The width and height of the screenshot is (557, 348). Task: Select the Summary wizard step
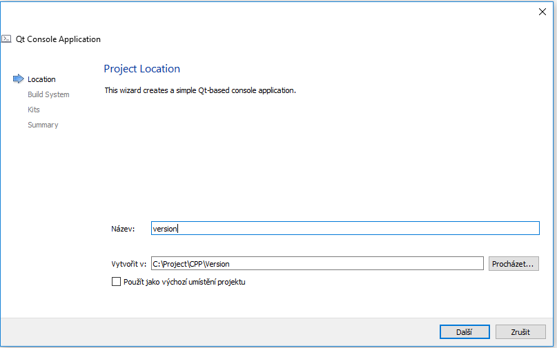[x=43, y=125]
